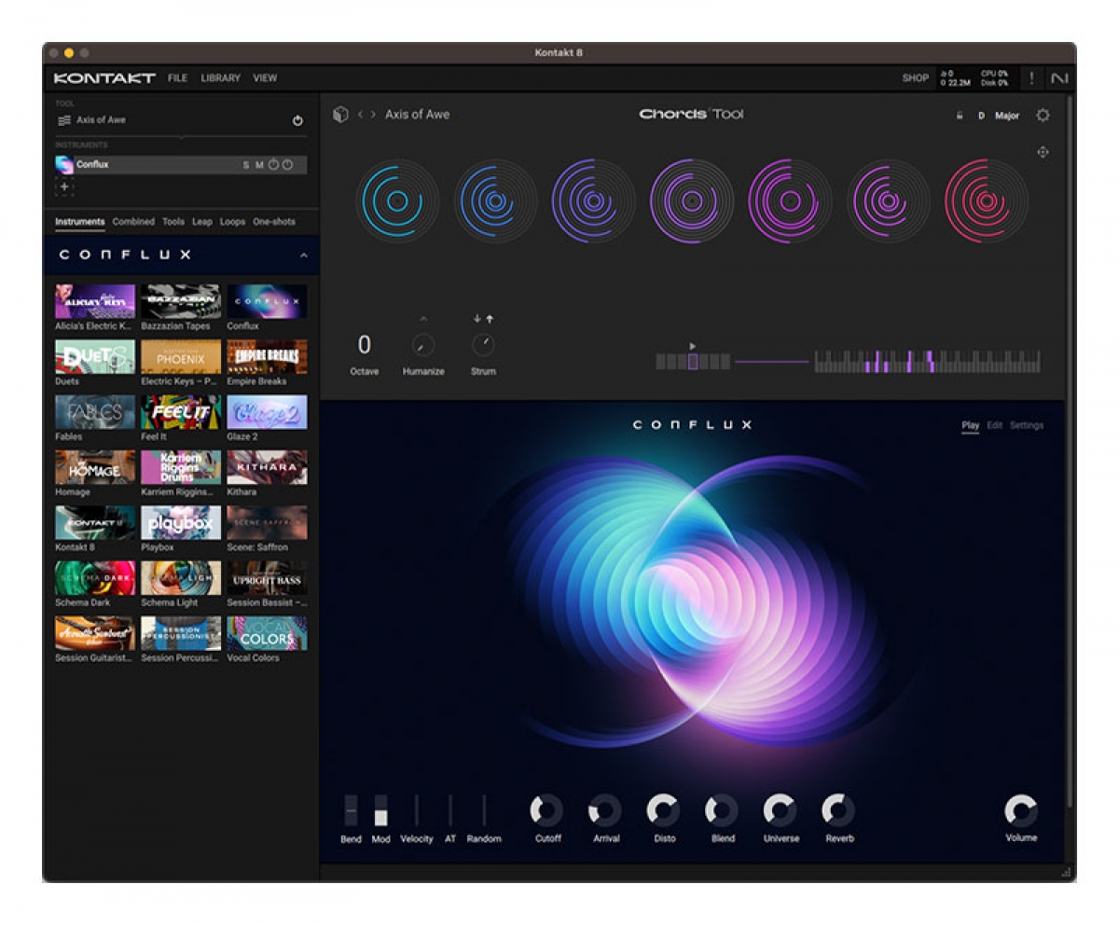Trigger the third indigo chord disc

click(593, 200)
